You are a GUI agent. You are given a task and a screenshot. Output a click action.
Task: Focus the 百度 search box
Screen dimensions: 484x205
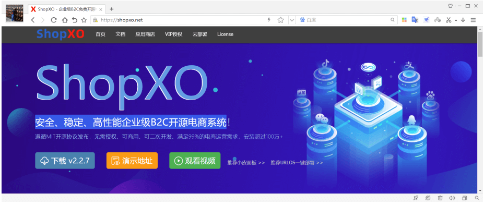coord(347,20)
